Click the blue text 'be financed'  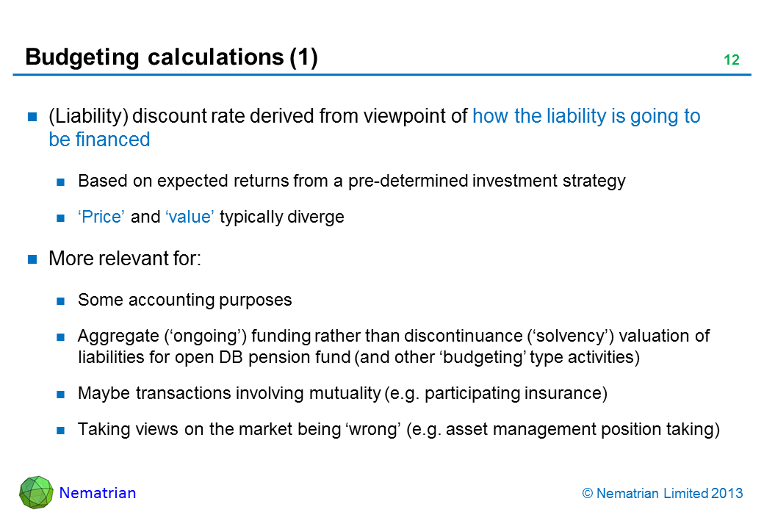pyautogui.click(x=99, y=140)
